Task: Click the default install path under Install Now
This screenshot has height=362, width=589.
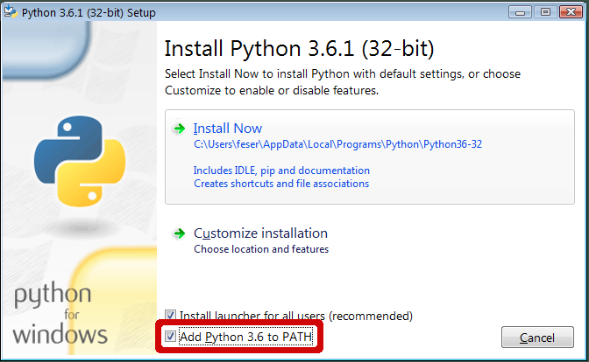Action: (x=337, y=144)
